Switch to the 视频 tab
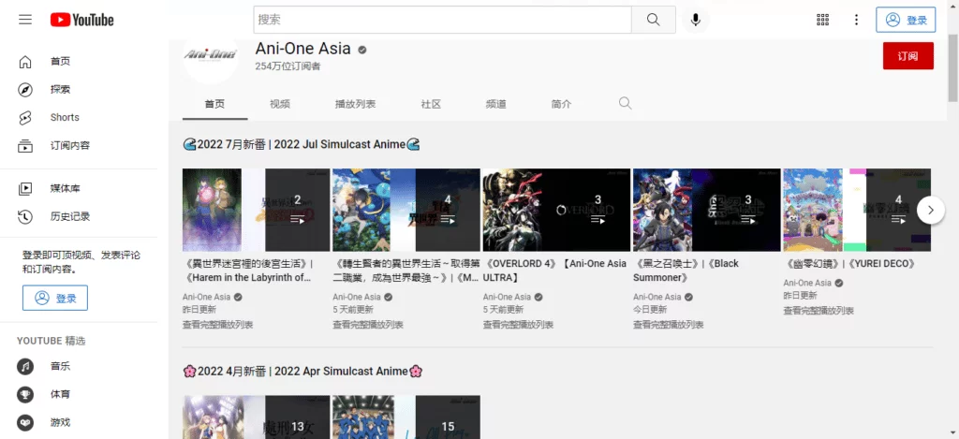 [x=280, y=104]
